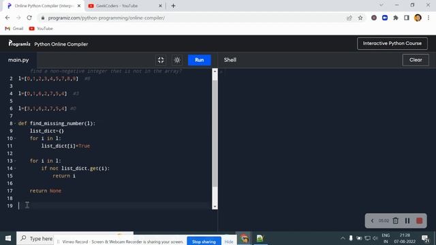This screenshot has width=436, height=245.
Task: Place cursor on empty line 19
Action: [114, 206]
